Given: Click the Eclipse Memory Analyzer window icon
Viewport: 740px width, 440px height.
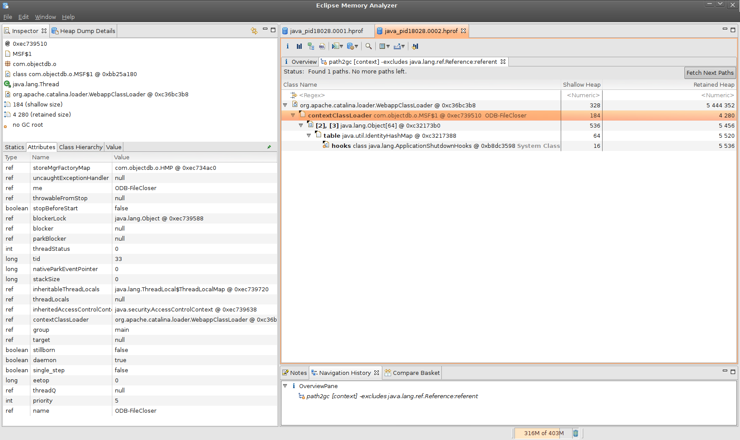Looking at the screenshot, I should (5, 5).
